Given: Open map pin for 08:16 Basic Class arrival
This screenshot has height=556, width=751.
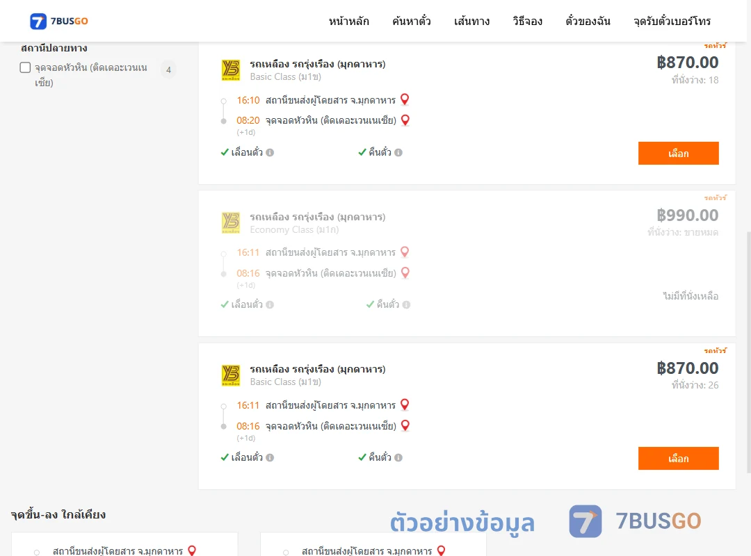Looking at the screenshot, I should (x=405, y=425).
